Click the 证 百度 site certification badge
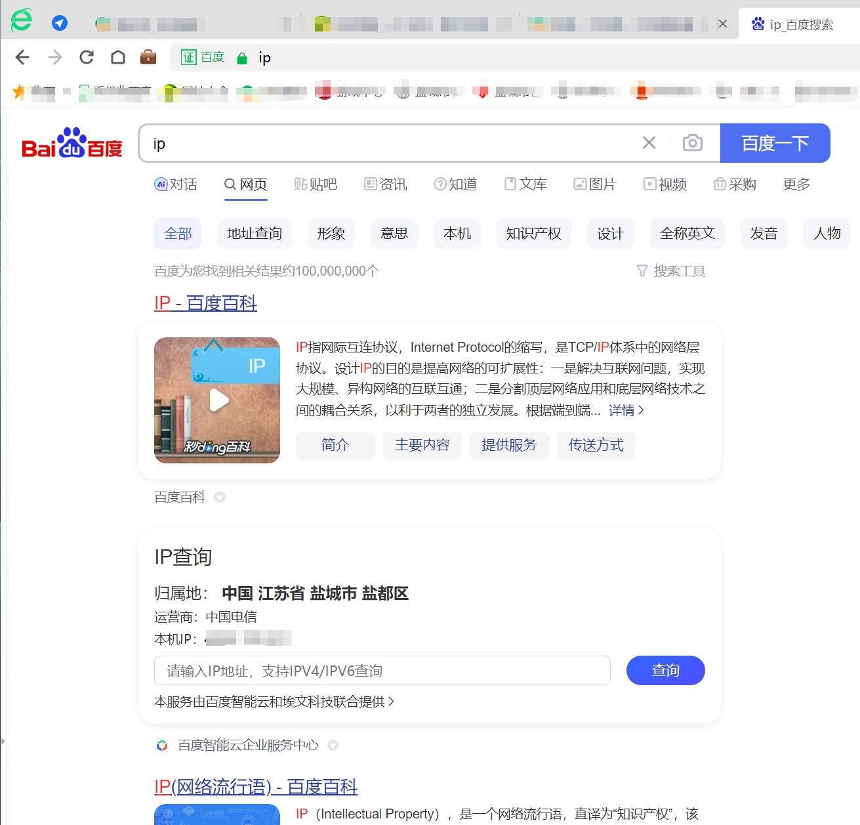The width and height of the screenshot is (860, 825). tap(203, 58)
